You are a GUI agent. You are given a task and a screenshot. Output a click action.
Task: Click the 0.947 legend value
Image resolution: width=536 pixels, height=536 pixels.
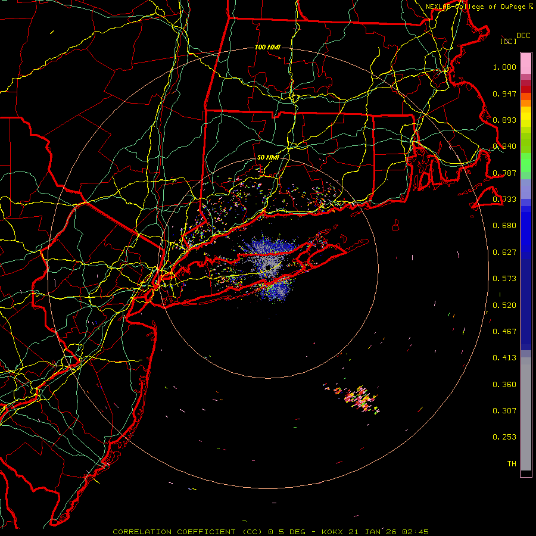tap(504, 94)
